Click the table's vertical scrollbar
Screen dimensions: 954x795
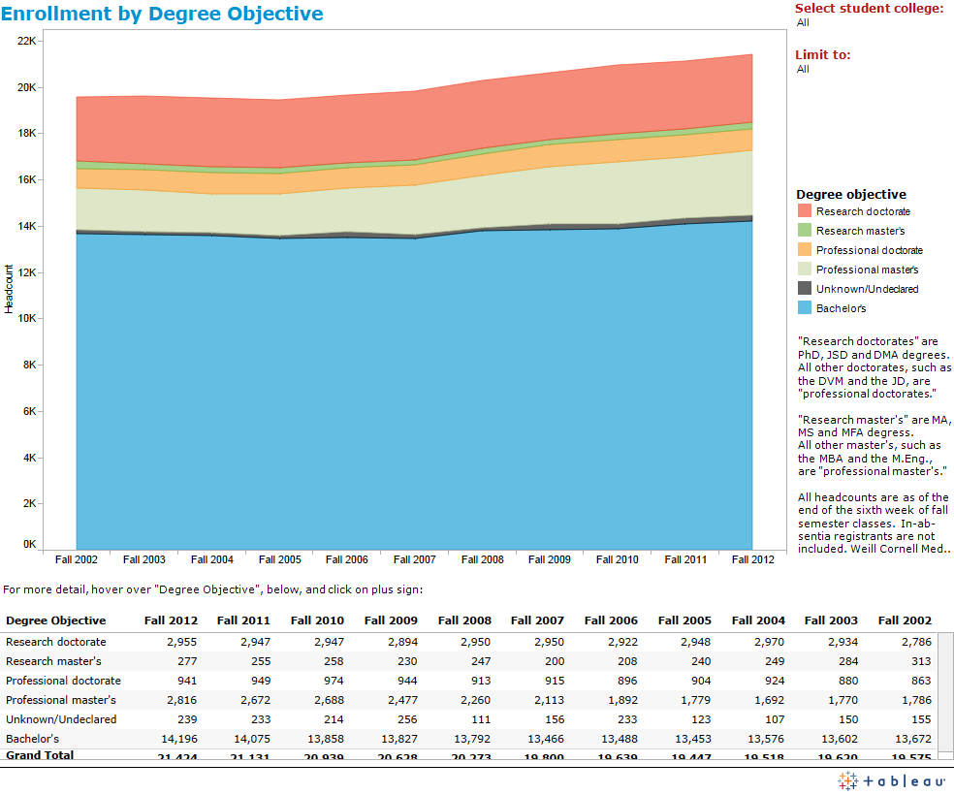tap(945, 695)
